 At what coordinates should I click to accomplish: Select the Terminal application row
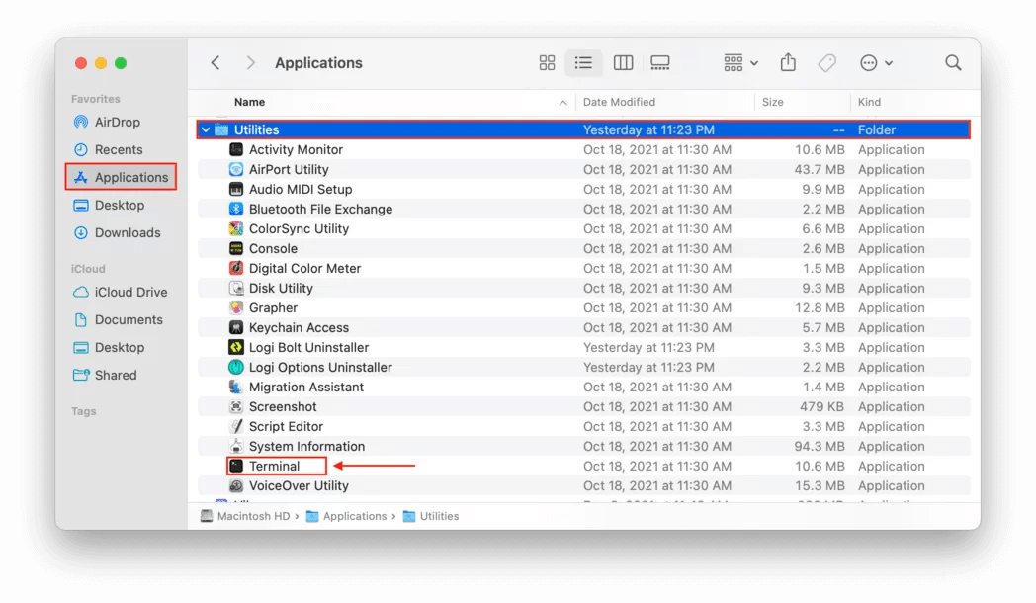pos(276,466)
